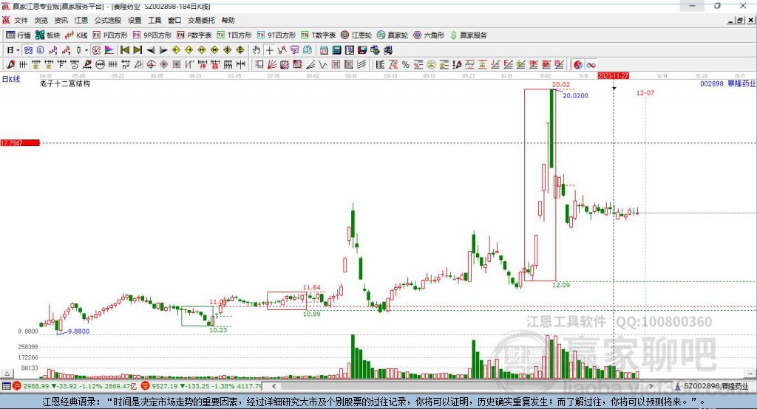Screen dimensions: 757x409
Task: Toggle the purple flag chart icon
Action: 109,50
